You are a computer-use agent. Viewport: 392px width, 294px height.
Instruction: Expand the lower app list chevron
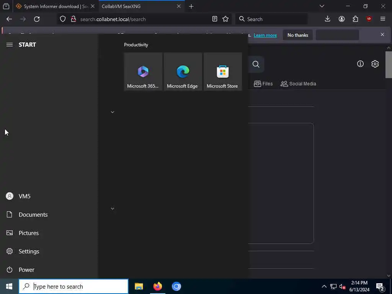coord(113,209)
